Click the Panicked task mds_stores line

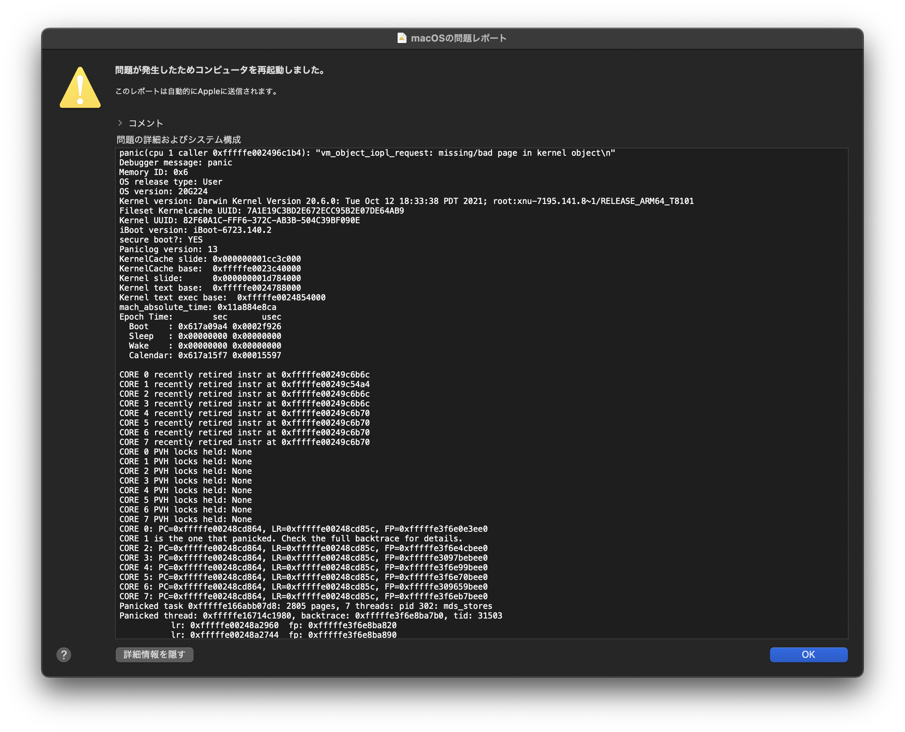[305, 606]
